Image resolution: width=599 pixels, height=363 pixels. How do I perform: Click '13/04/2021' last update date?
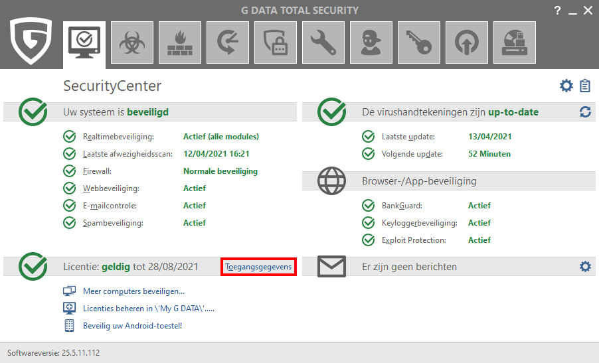click(489, 137)
